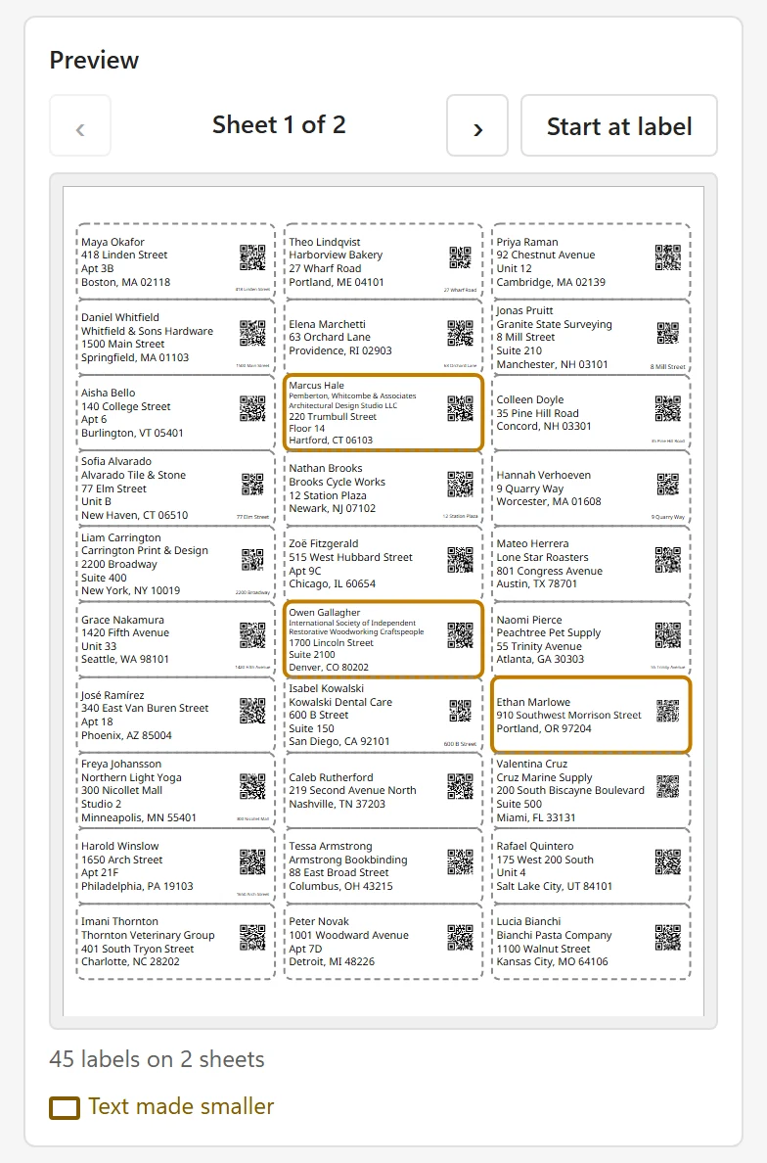Click the QR code on Theo Lindqvist's label
The width and height of the screenshot is (767, 1163).
pos(460,257)
